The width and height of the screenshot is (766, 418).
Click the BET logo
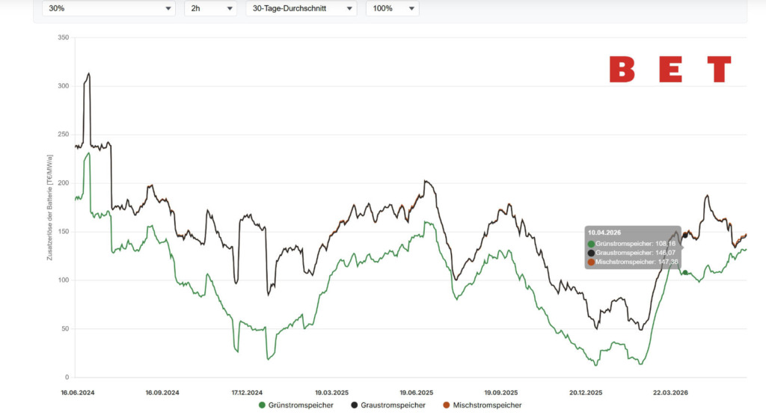[670, 70]
